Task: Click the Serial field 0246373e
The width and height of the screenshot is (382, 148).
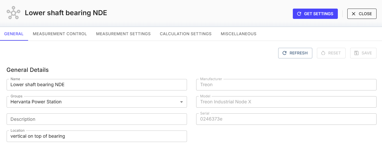Action: pos(286,119)
